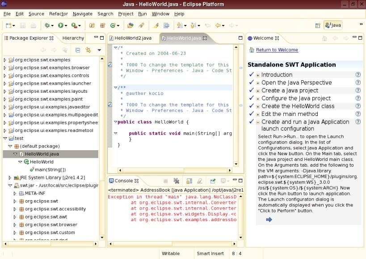The height and width of the screenshot is (259, 366).
Task: Click the Clear Console eraser icon
Action: (x=200, y=181)
